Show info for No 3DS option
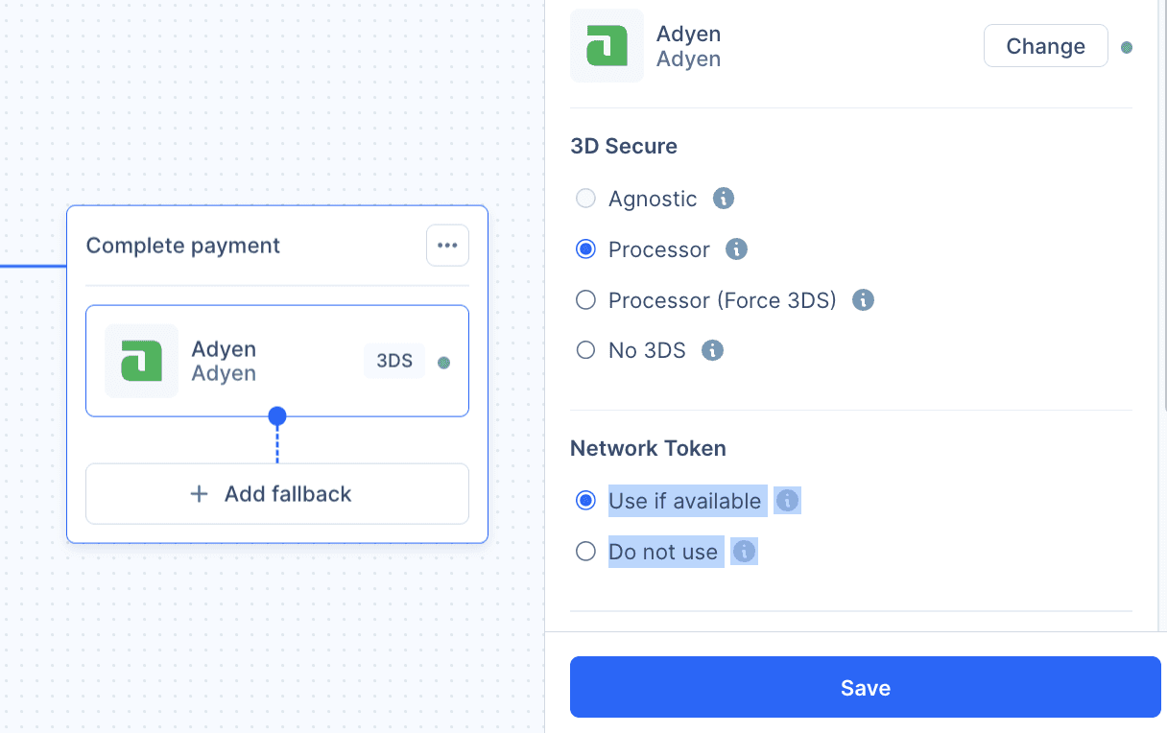This screenshot has width=1167, height=733. coord(712,350)
